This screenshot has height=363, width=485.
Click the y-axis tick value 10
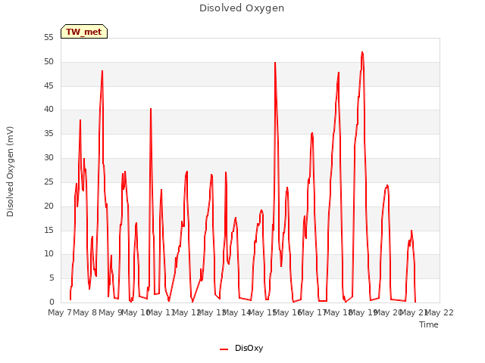coord(48,254)
